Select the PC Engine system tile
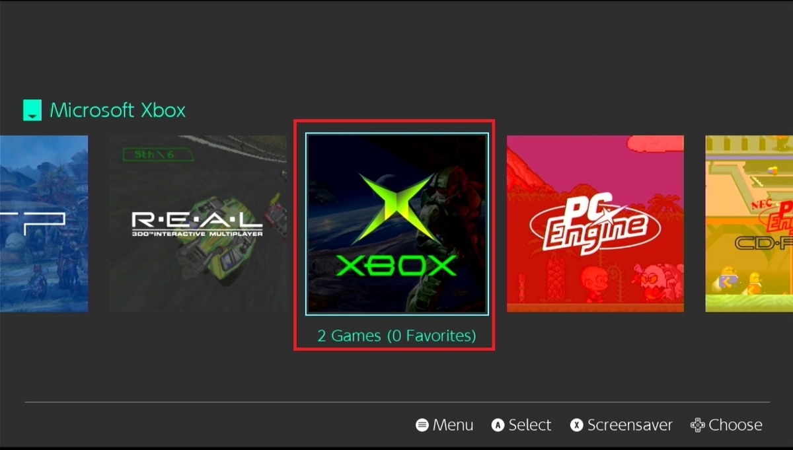The height and width of the screenshot is (450, 793). (x=595, y=223)
